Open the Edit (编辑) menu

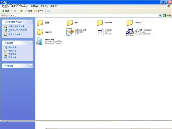coord(15,6)
